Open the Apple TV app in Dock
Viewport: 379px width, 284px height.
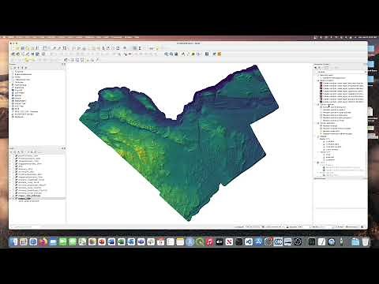click(220, 241)
